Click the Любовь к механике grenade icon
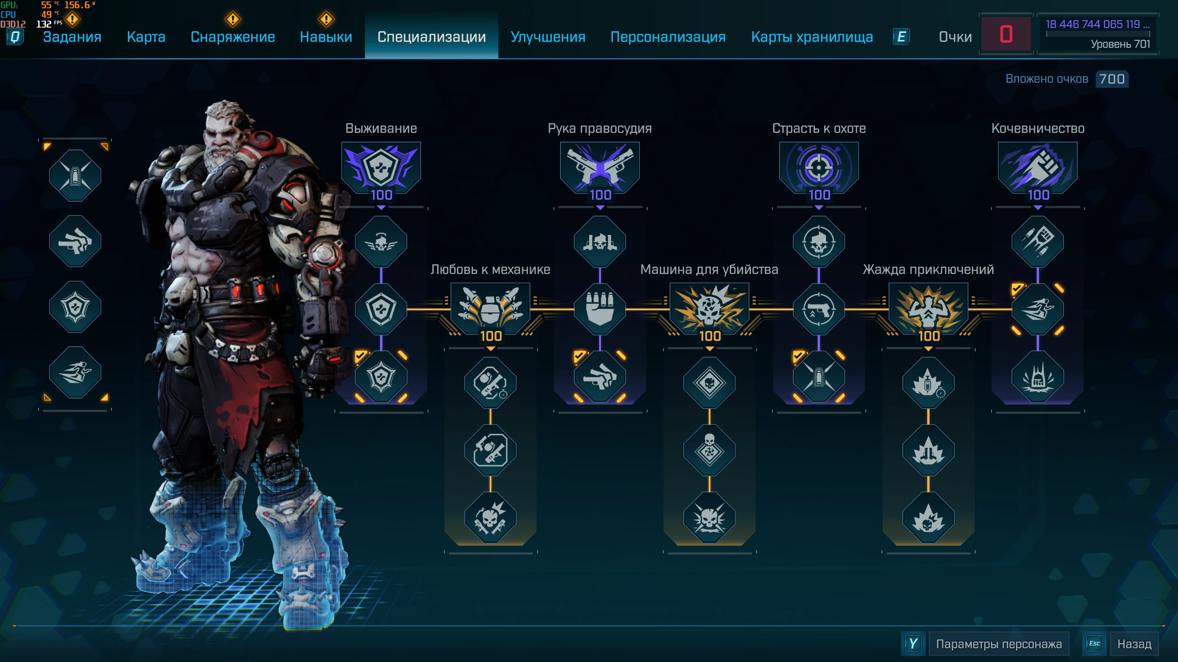This screenshot has width=1178, height=662. click(x=491, y=309)
